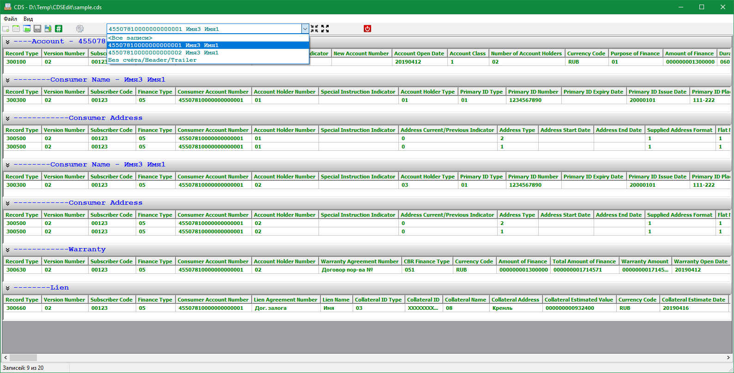Click the expand all arrows icon
Screen dimensions: 734x373
pyautogui.click(x=325, y=29)
